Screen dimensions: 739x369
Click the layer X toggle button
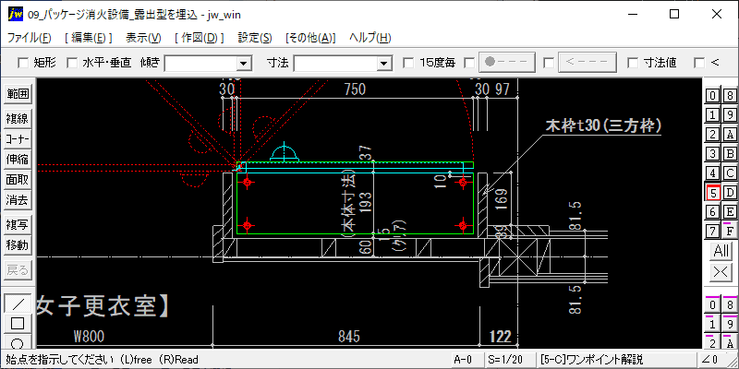(721, 271)
